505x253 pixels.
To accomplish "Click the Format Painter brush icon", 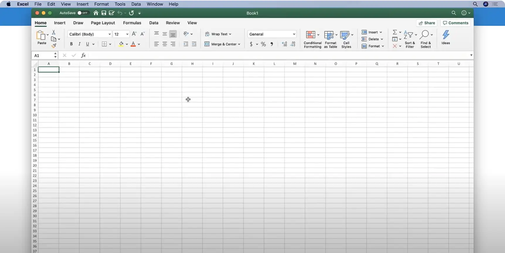I will pos(54,46).
